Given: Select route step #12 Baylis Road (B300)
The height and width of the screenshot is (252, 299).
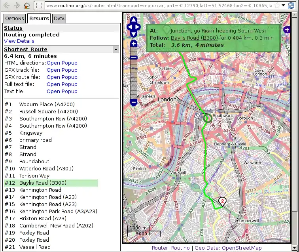Looking at the screenshot, I should tap(43, 183).
